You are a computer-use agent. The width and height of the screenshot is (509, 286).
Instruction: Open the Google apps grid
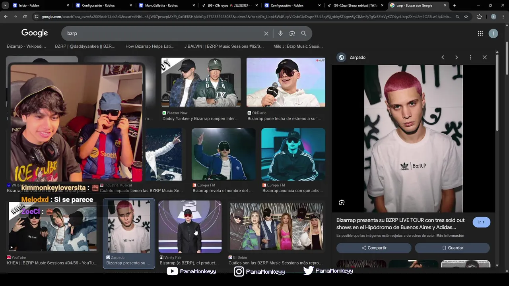click(x=480, y=34)
